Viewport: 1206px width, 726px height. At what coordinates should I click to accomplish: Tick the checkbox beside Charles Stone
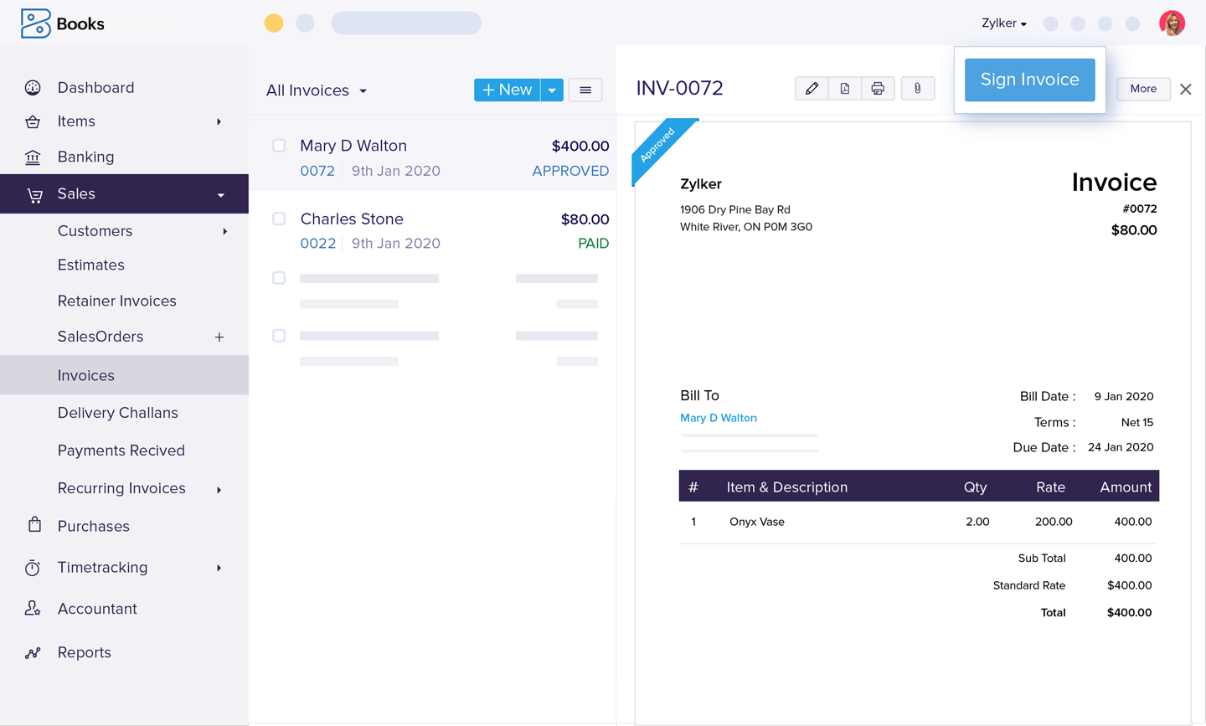click(x=278, y=219)
